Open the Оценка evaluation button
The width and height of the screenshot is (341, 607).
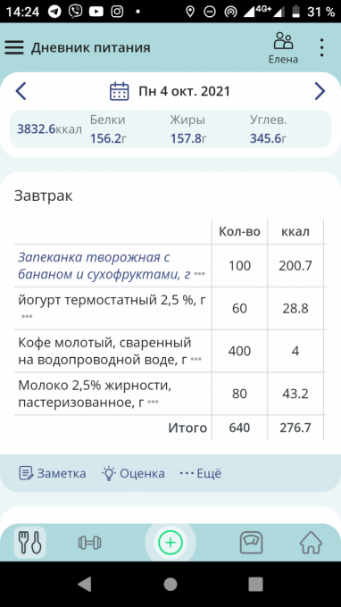(133, 473)
